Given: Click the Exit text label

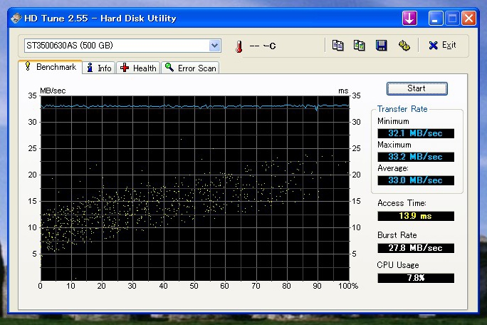Looking at the screenshot, I should (x=449, y=46).
